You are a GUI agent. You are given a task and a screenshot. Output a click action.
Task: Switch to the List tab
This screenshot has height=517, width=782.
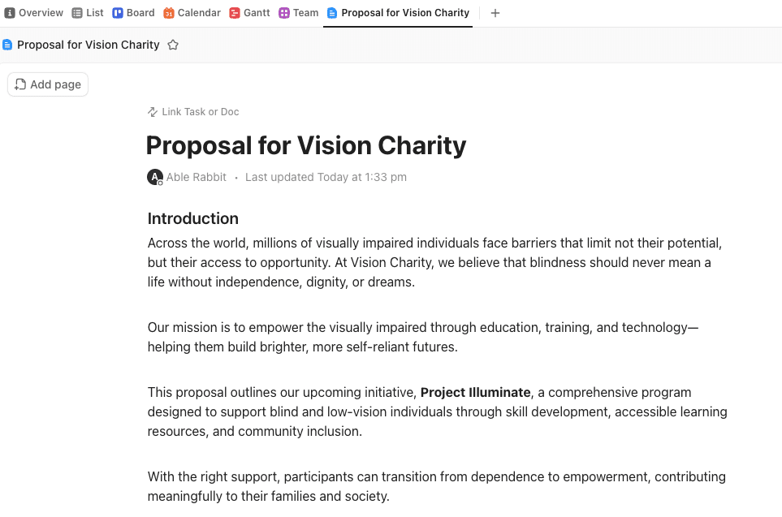pos(88,13)
